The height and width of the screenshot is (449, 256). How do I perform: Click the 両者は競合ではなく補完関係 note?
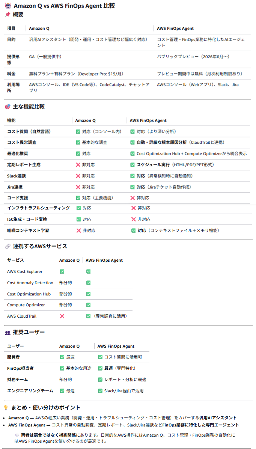coord(125,438)
